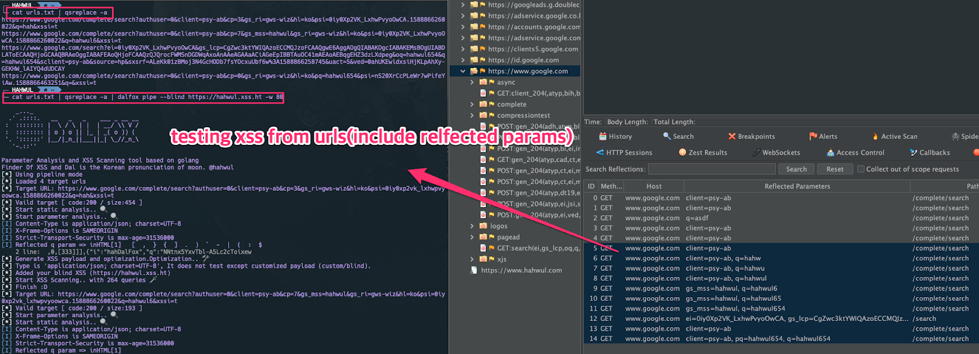Screen dimensions: 979x354
Task: Select the complete tree item label
Action: 512,104
